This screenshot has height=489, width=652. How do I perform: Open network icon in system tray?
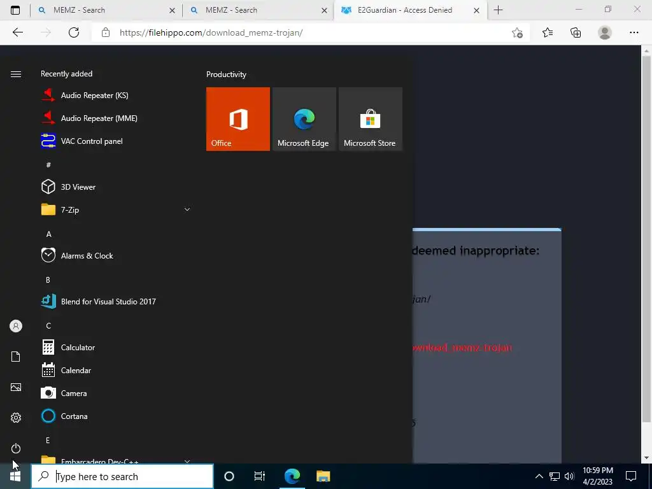(x=555, y=476)
